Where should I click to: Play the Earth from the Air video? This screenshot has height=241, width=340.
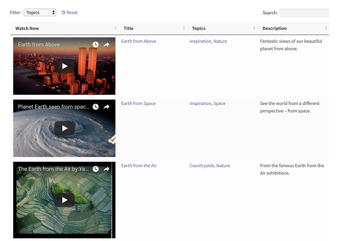point(64,200)
